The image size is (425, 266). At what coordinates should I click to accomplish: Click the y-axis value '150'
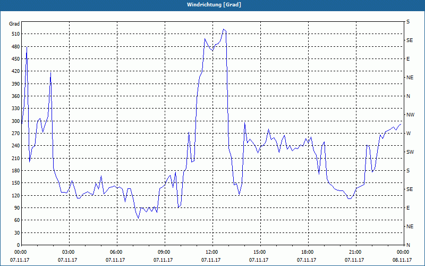16,183
